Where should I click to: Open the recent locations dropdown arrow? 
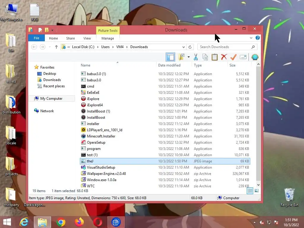pyautogui.click(x=50, y=47)
